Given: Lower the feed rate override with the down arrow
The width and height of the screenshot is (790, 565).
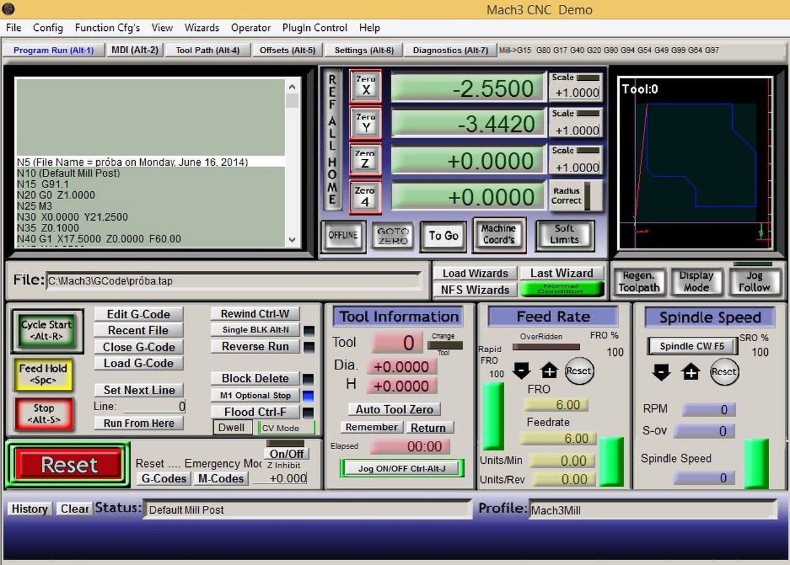Looking at the screenshot, I should (x=522, y=371).
